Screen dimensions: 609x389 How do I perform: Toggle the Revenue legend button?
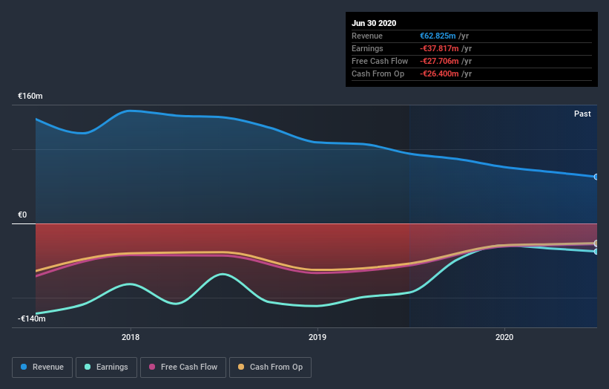click(42, 367)
